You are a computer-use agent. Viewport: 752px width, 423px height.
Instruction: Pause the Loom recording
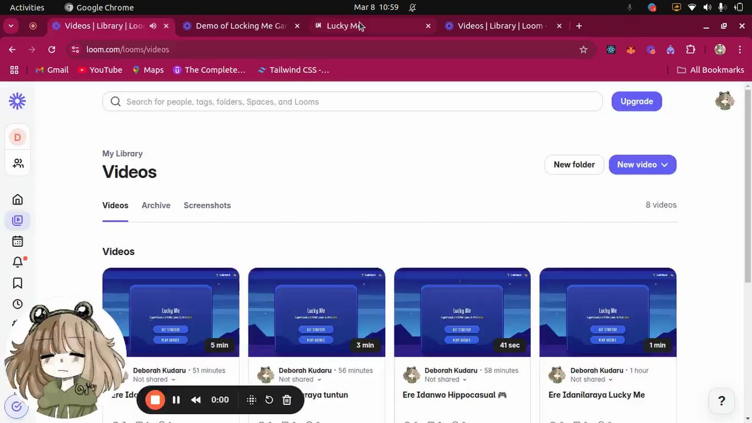176,400
